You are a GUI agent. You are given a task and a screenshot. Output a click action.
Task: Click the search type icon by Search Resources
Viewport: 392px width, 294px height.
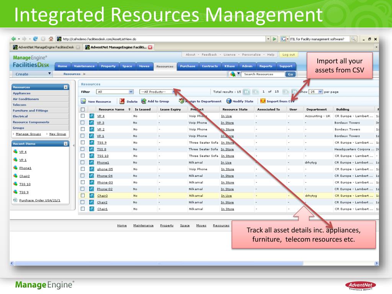233,74
